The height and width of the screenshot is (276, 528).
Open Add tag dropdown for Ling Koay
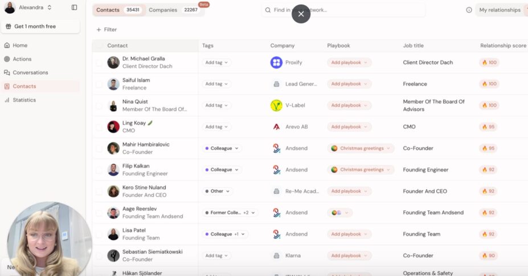(216, 127)
